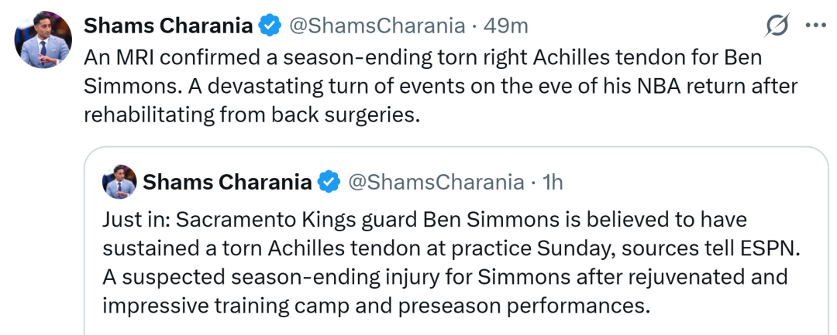Click the line "impressive training camp and preseason performances"
The height and width of the screenshot is (335, 837).
[x=377, y=306]
